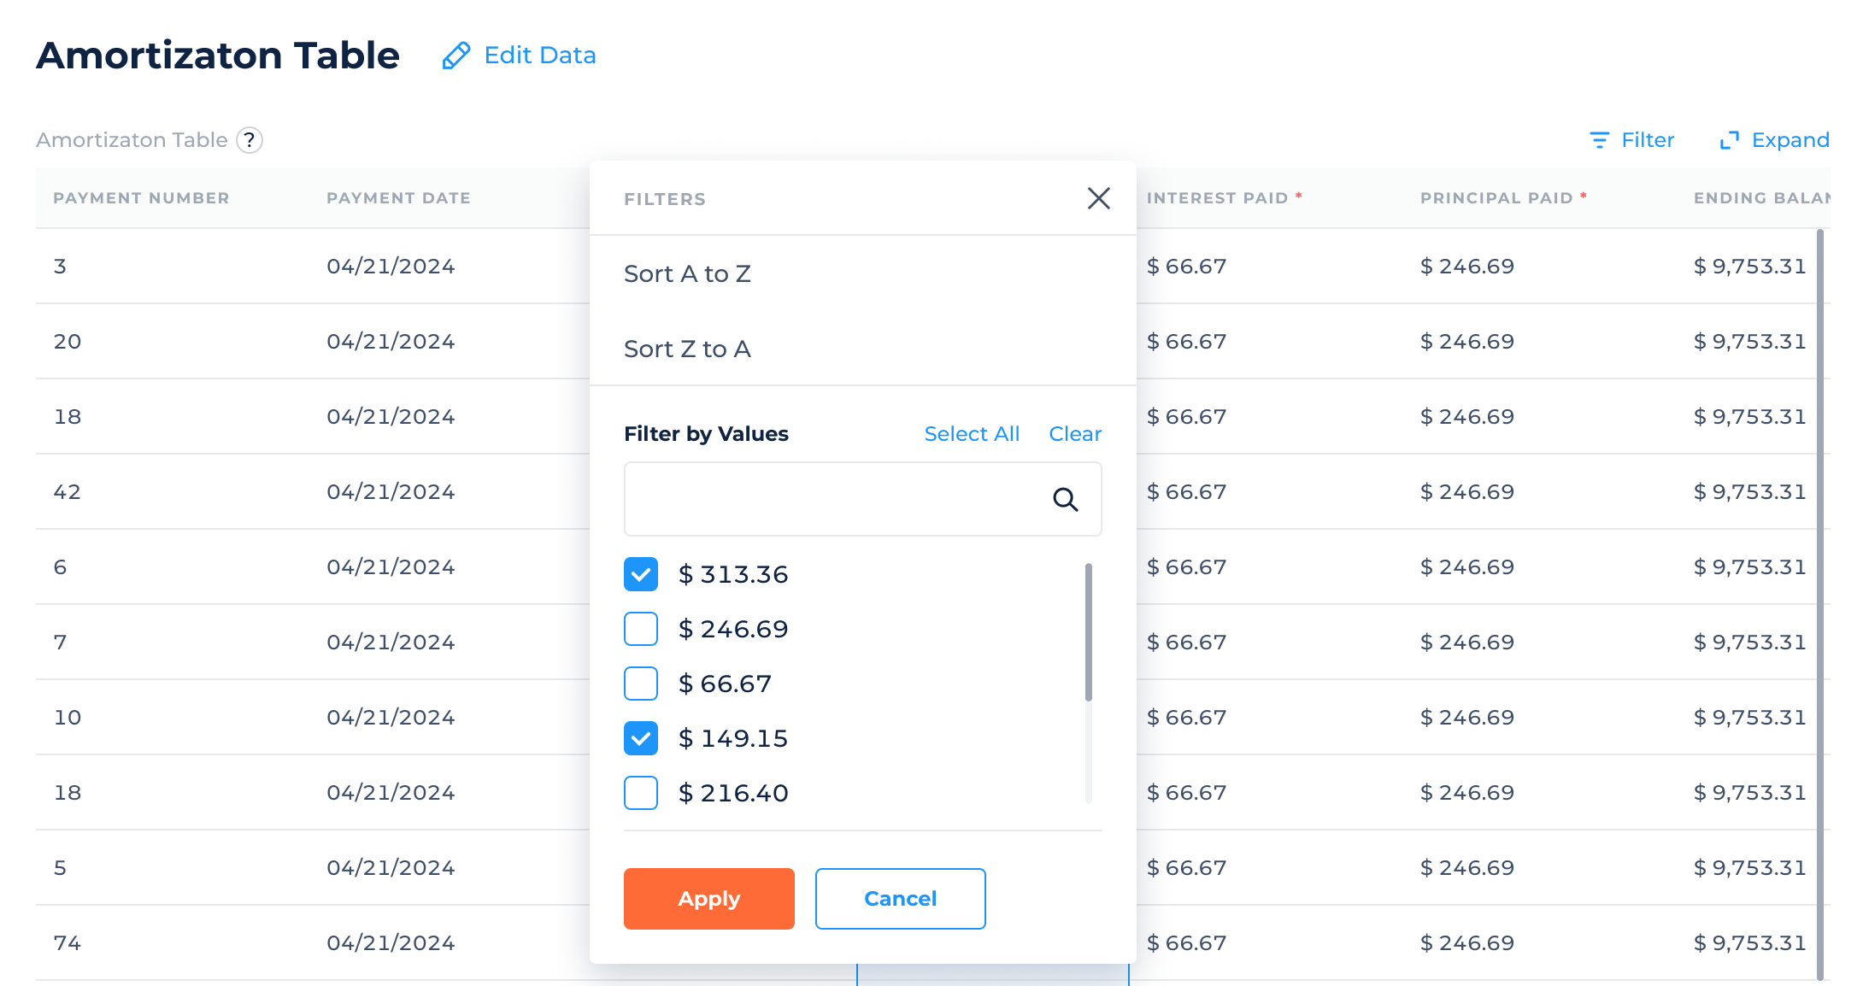Click the Expand arrows icon
The height and width of the screenshot is (986, 1863).
1730,140
